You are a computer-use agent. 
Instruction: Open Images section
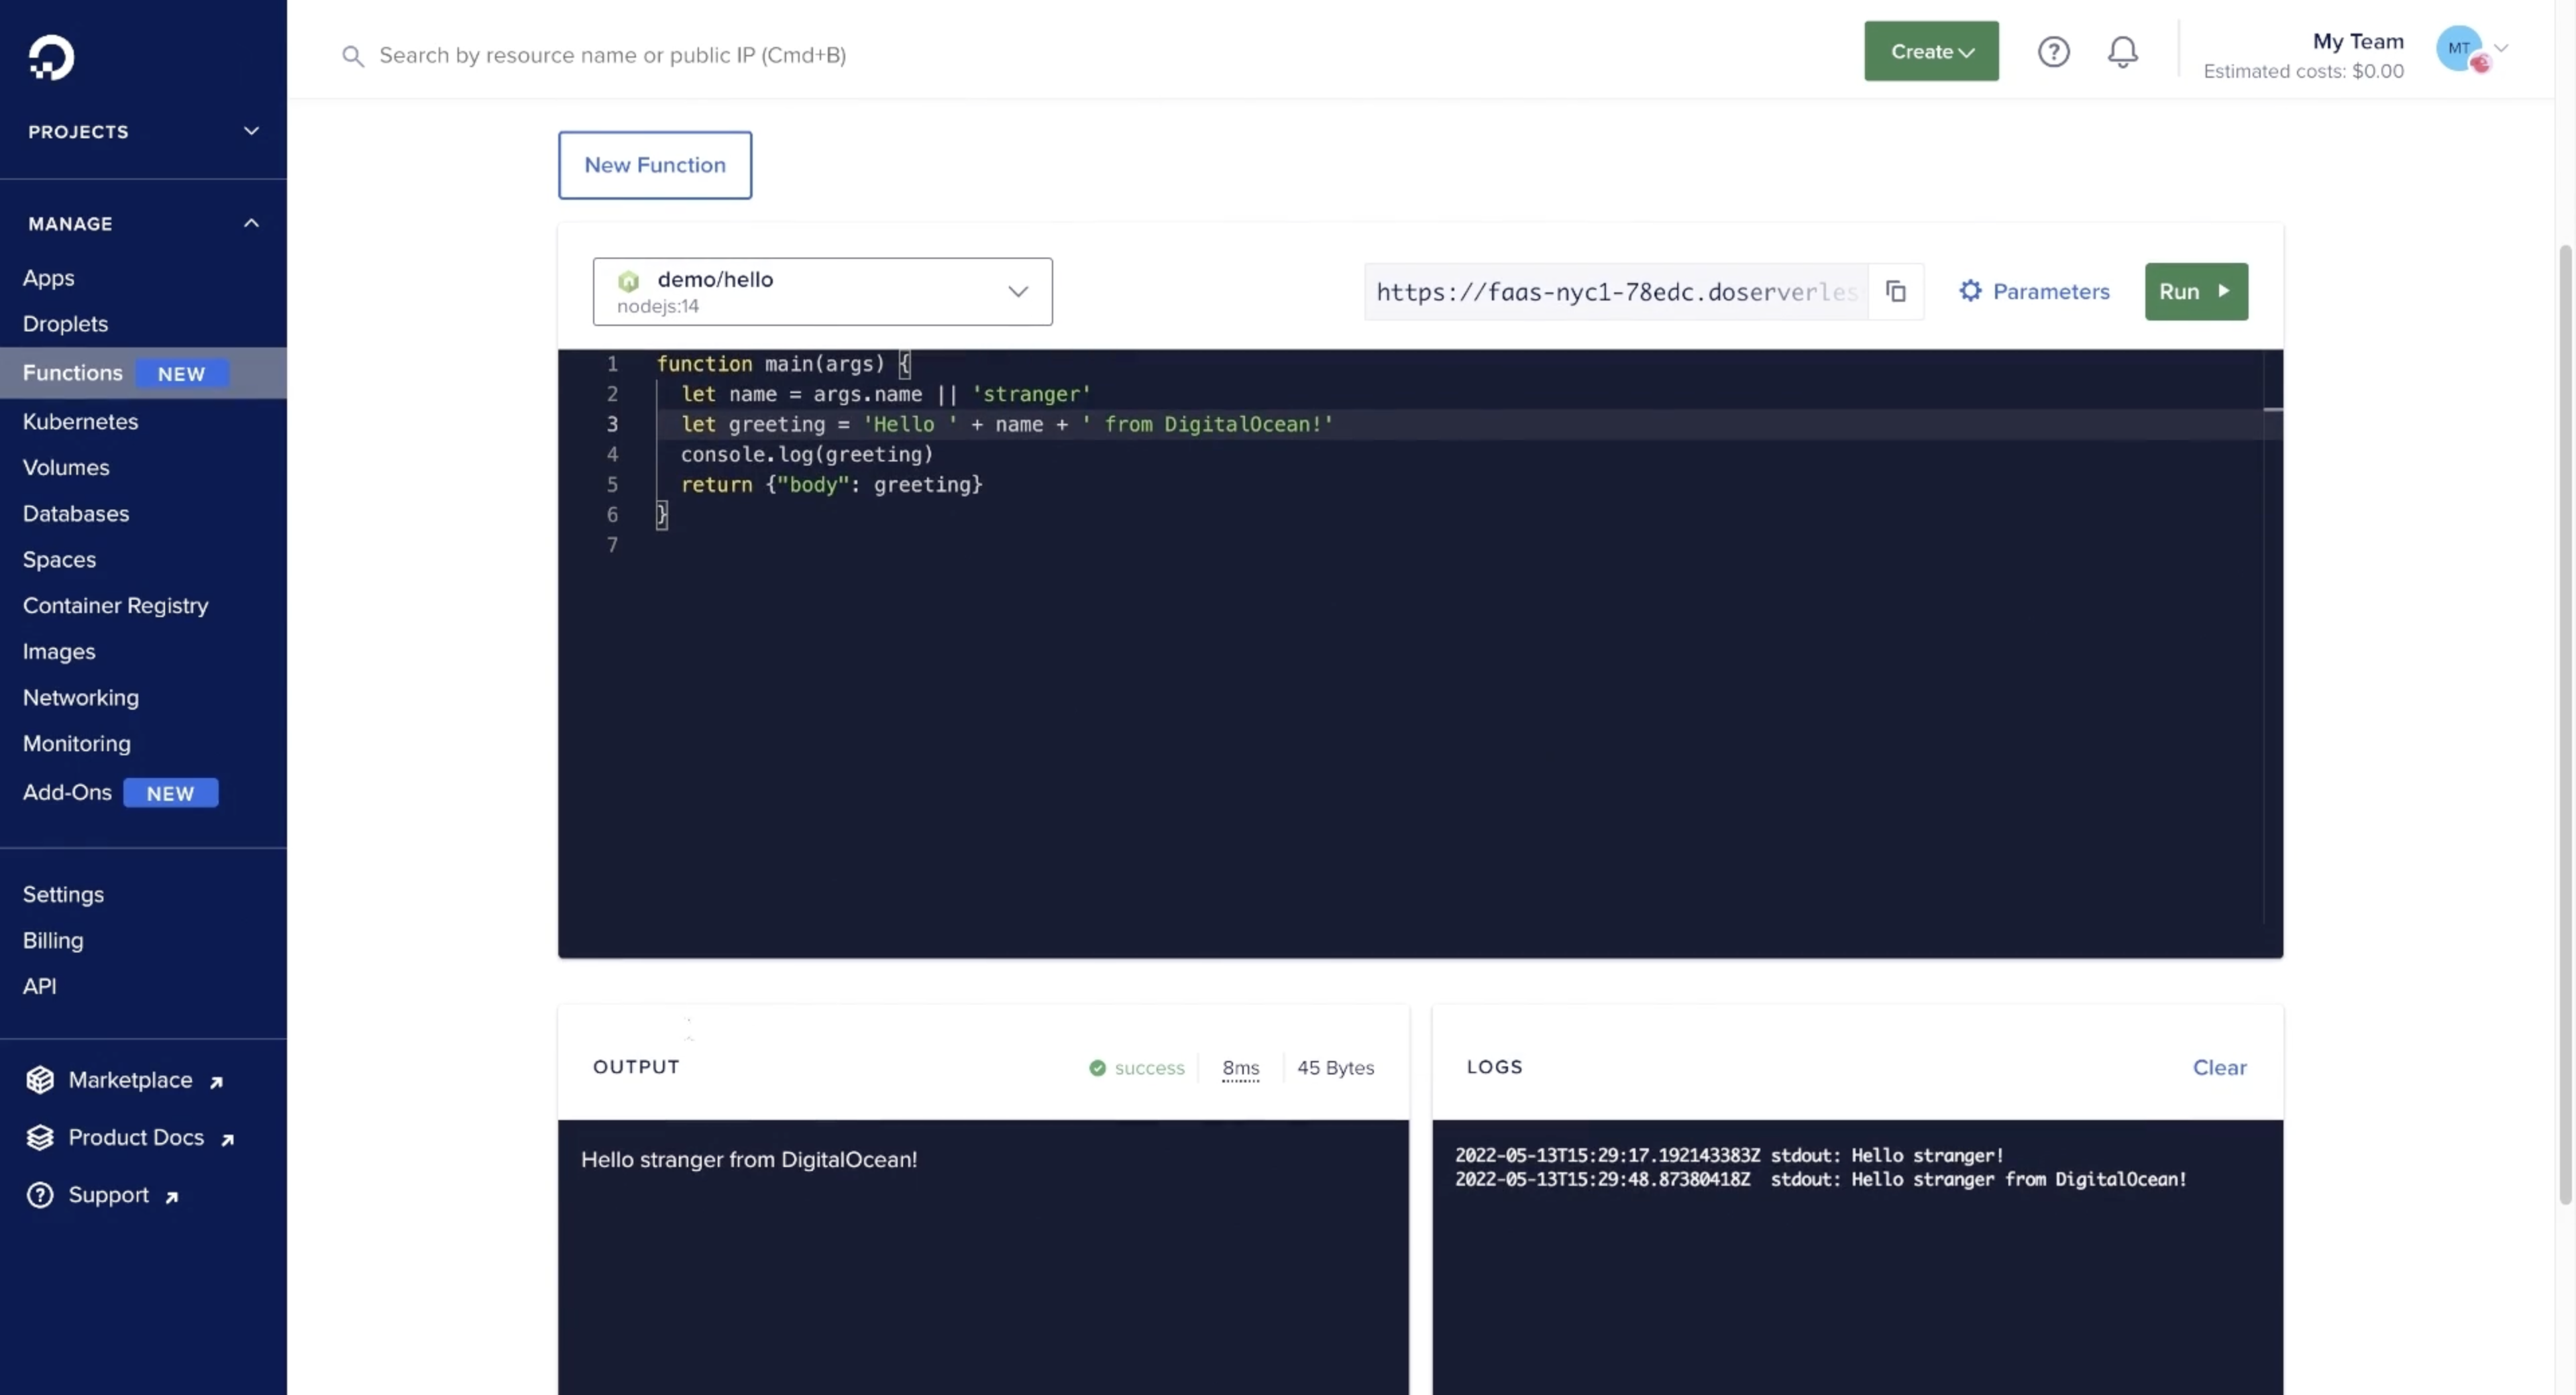59,652
